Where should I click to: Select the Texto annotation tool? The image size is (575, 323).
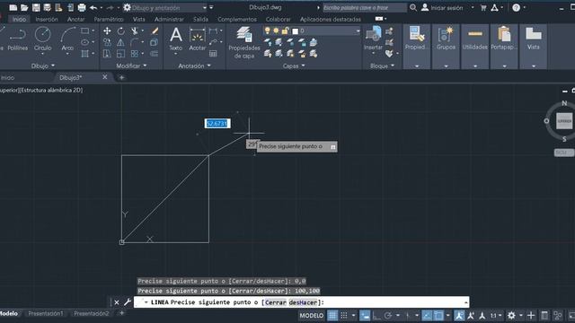176,39
